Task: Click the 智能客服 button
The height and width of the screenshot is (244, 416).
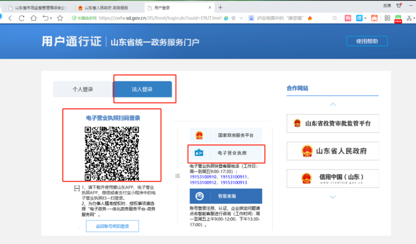Action: (x=226, y=196)
